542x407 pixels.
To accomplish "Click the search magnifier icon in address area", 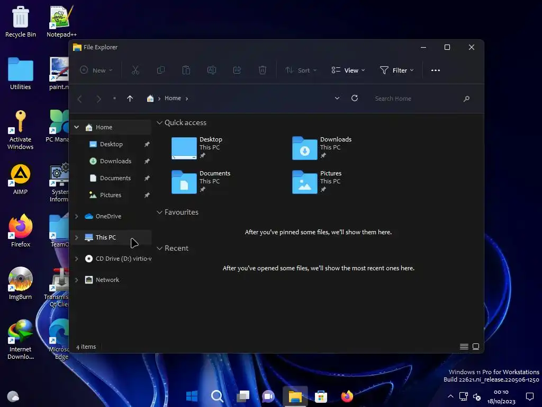I will tap(466, 99).
